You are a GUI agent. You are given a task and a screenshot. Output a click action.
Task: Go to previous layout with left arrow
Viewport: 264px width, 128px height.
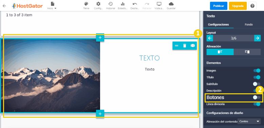pyautogui.click(x=210, y=38)
